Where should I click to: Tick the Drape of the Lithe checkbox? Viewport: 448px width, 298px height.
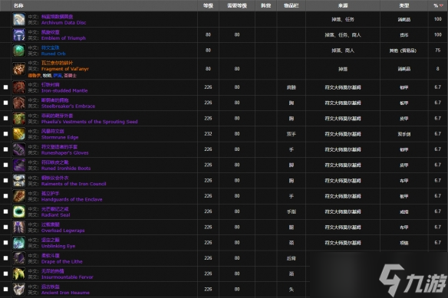[x=5, y=258]
